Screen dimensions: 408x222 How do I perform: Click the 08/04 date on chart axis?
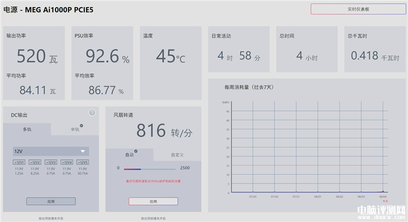(x=383, y=197)
